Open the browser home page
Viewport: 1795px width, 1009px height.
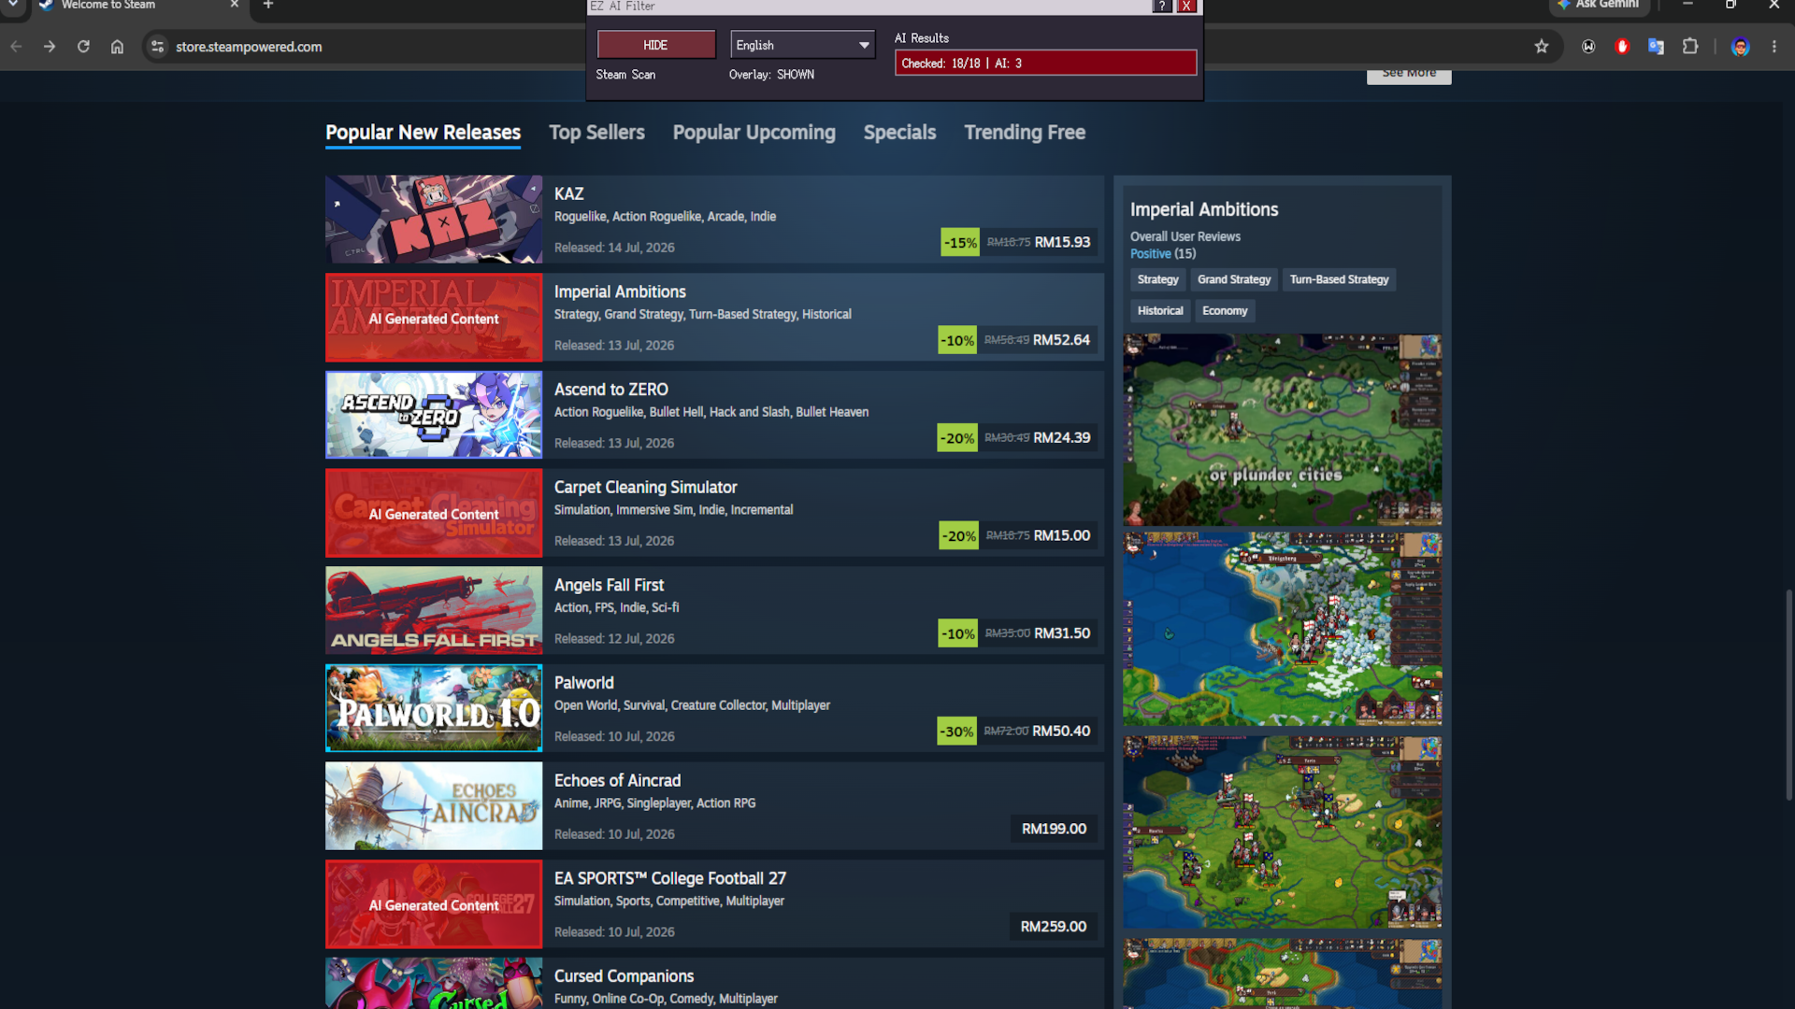point(117,47)
